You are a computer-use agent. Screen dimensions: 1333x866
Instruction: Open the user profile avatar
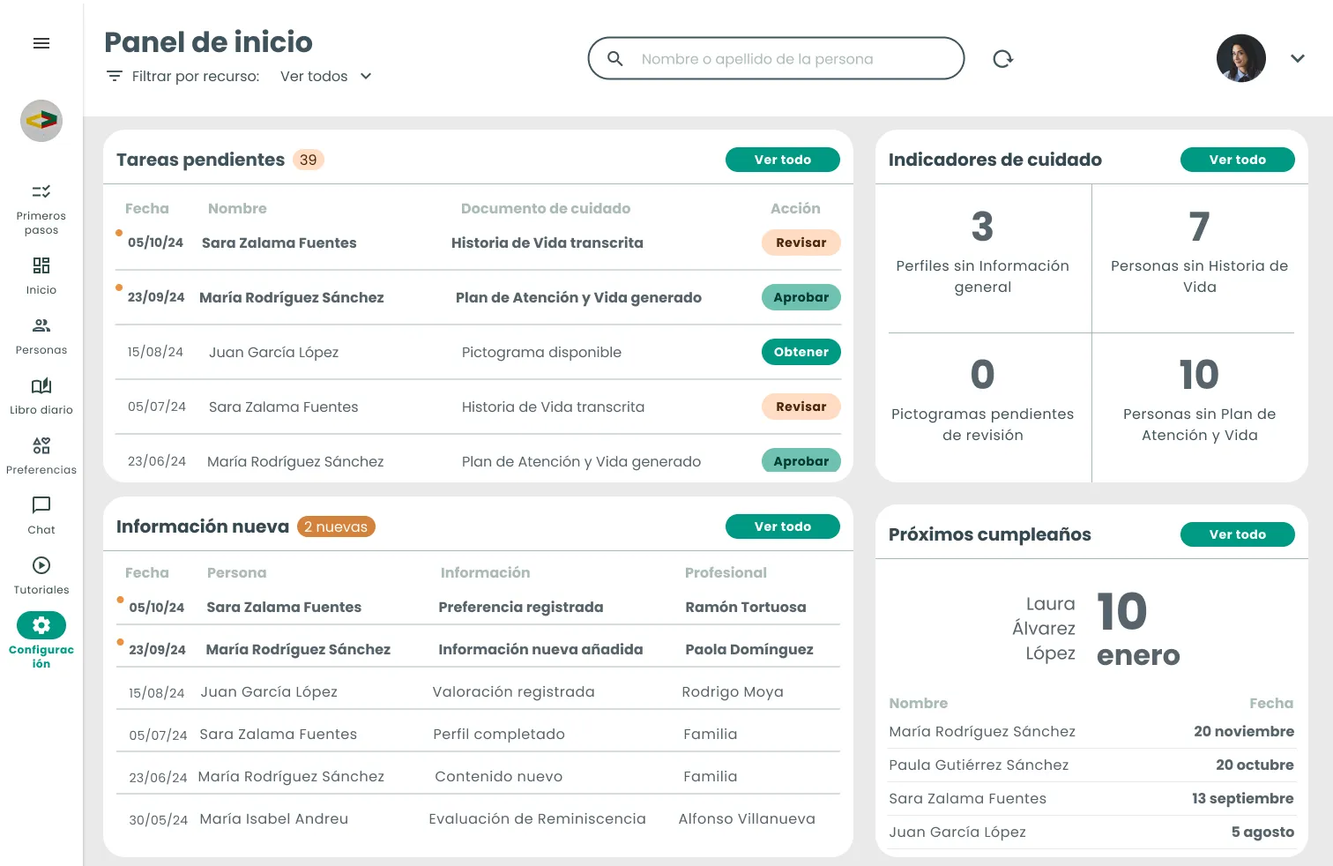click(1241, 58)
